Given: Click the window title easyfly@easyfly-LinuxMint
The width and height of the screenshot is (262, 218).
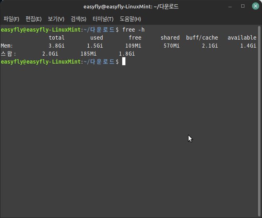Looking at the screenshot, I should pyautogui.click(x=131, y=7).
